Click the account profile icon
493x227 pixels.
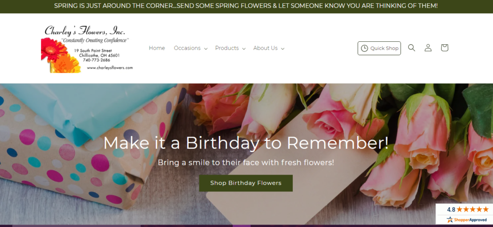(428, 48)
